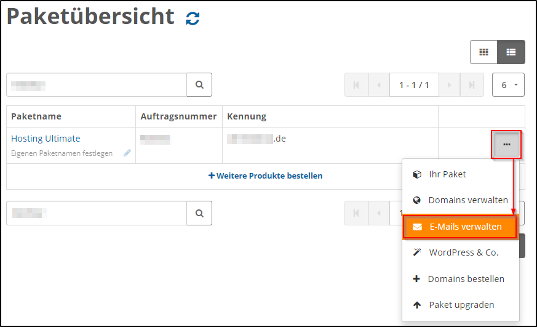Select Domains bestellen menu entry

pyautogui.click(x=460, y=279)
